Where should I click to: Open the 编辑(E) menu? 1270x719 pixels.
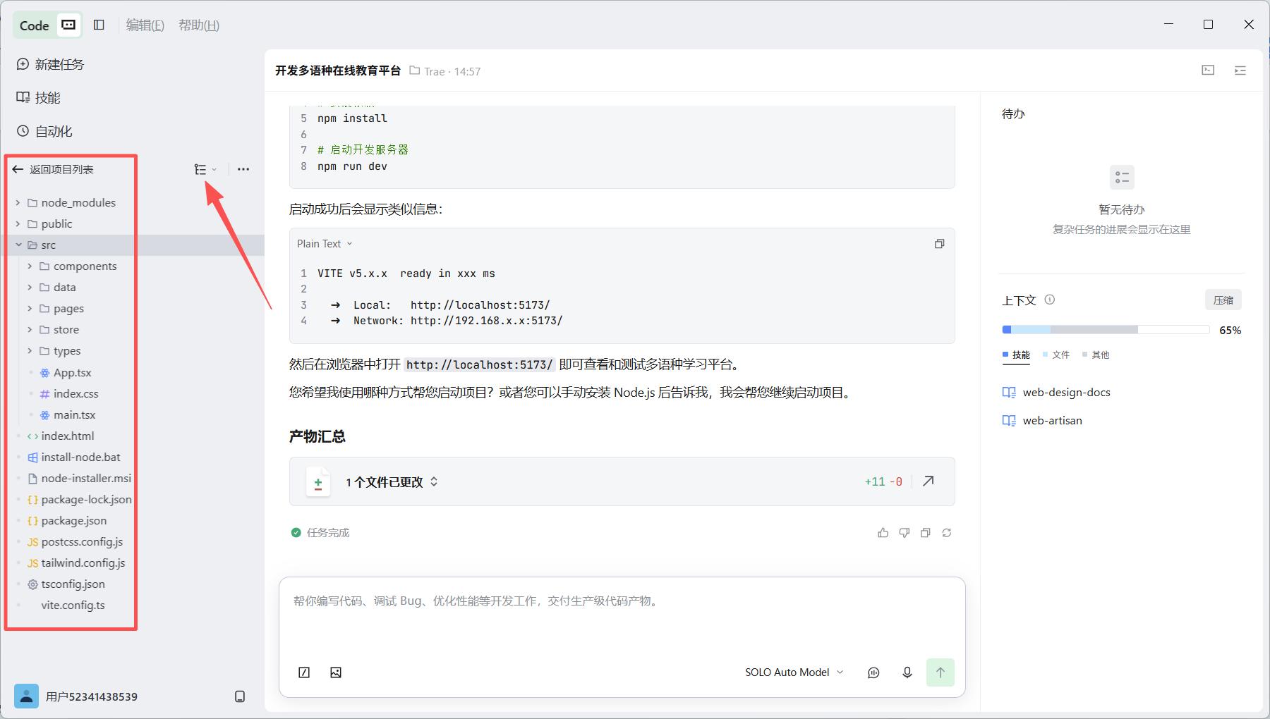(145, 25)
